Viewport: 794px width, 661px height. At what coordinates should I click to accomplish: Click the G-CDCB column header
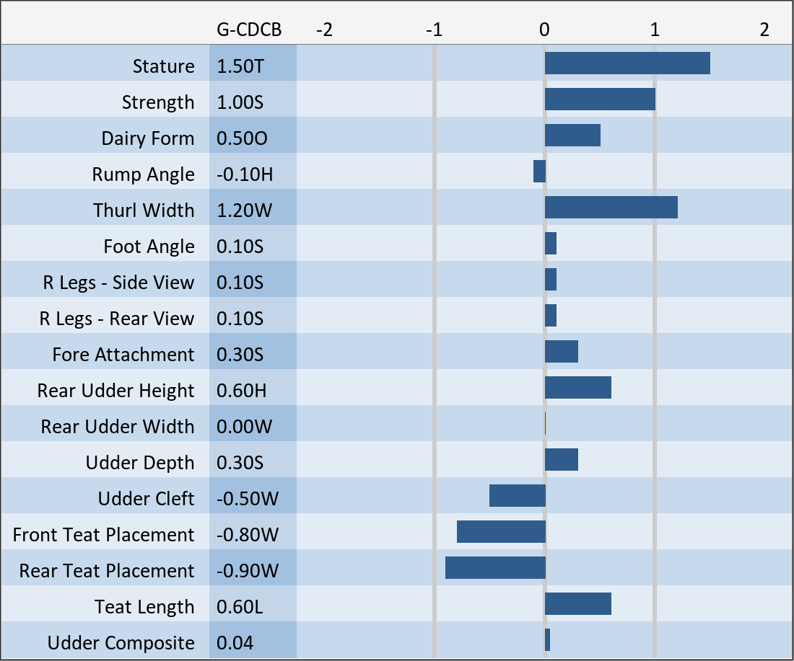[x=249, y=30]
